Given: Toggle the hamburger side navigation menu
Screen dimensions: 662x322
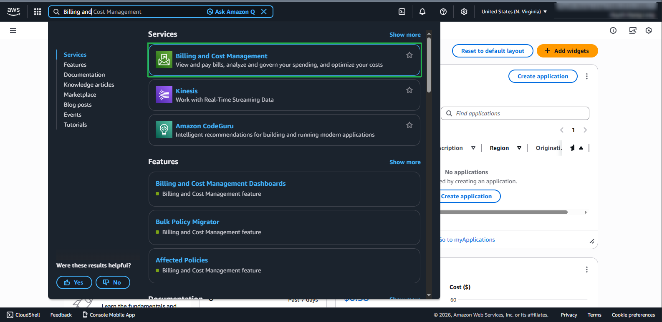Looking at the screenshot, I should (13, 30).
